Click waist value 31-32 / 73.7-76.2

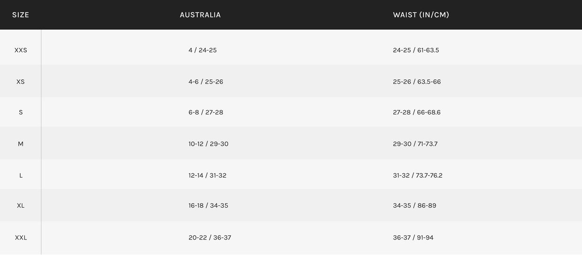[418, 175]
